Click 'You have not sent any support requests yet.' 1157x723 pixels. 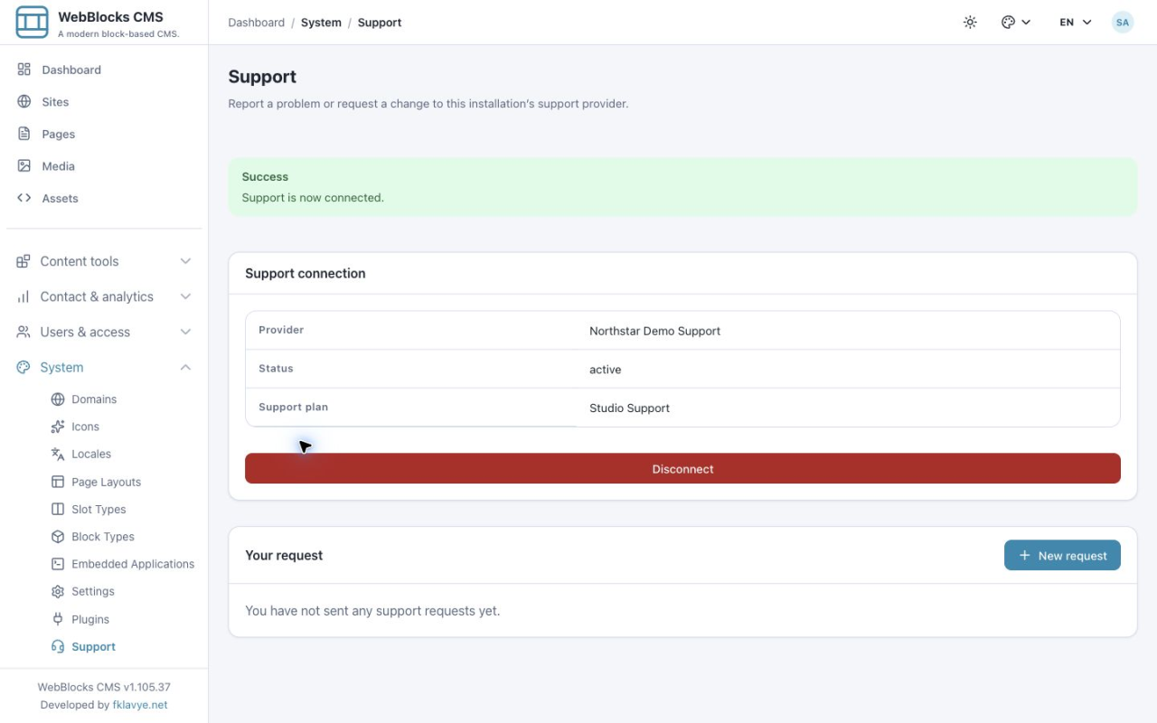(x=372, y=611)
